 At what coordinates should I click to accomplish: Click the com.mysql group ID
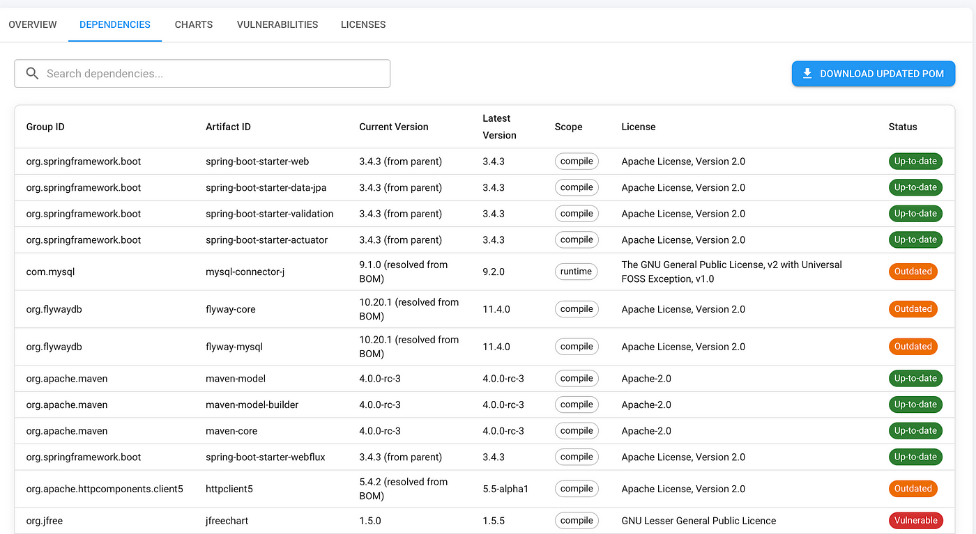(x=50, y=272)
